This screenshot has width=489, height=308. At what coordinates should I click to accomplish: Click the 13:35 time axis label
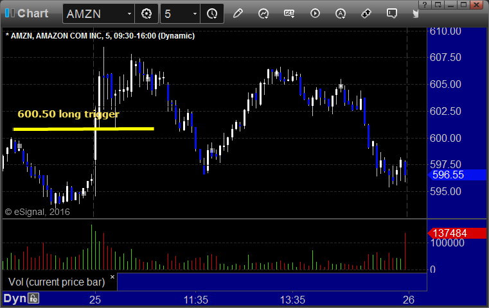pyautogui.click(x=292, y=300)
